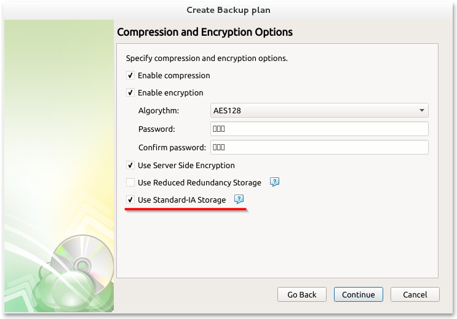Click Continue to proceed

359,294
